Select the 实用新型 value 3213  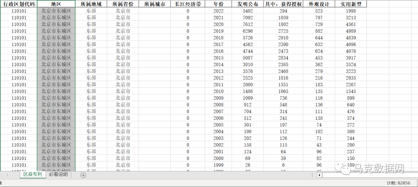[x=351, y=17]
